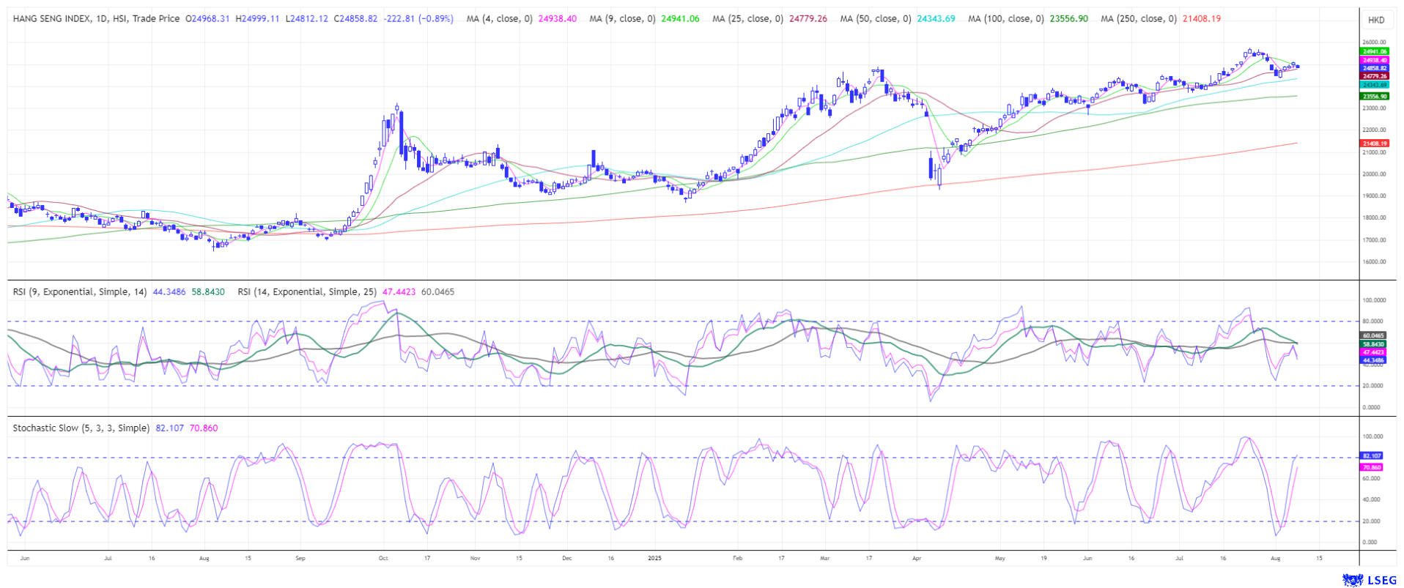Viewport: 1404px width, 588px height.
Task: Click the 2025 year marker on time axis
Action: pos(654,558)
